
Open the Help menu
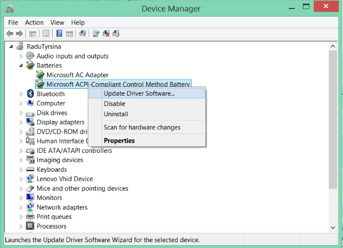(x=78, y=22)
